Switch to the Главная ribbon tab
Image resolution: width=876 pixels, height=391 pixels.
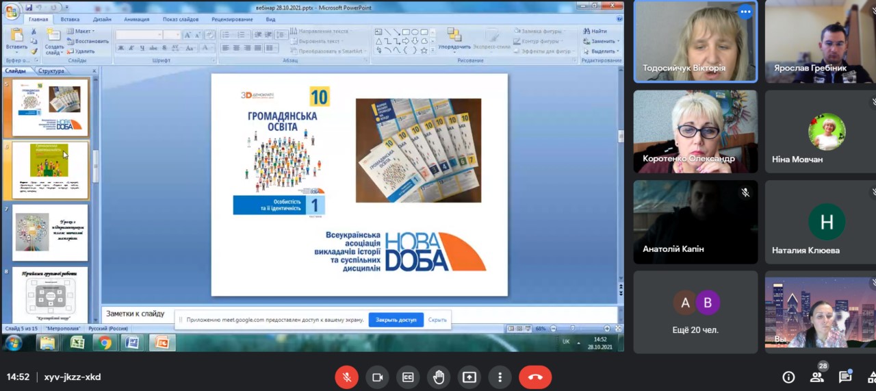click(38, 19)
